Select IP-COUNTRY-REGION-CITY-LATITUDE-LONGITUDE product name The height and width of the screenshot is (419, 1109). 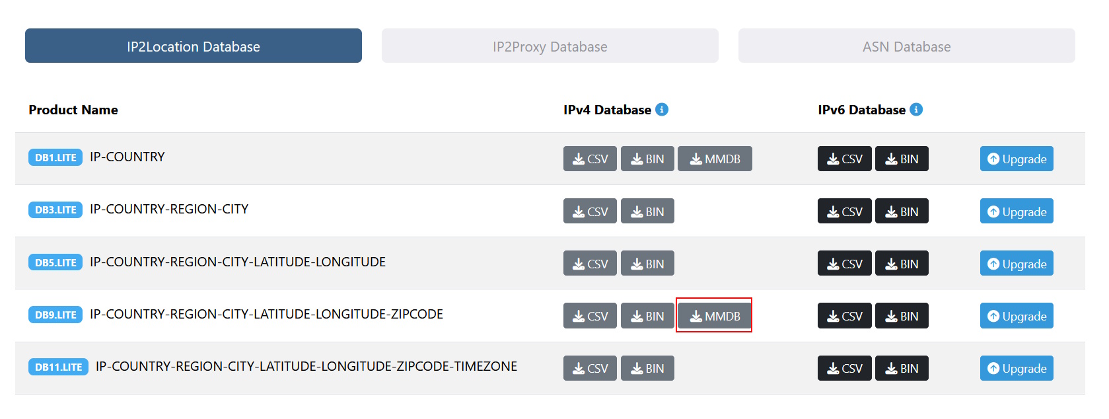click(238, 262)
